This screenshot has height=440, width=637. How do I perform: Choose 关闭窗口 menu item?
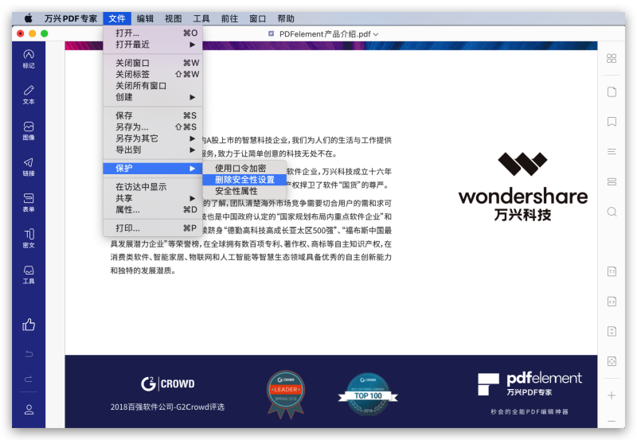(x=153, y=63)
